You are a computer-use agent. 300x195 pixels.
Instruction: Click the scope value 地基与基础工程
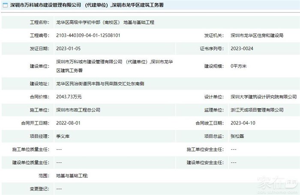click(72, 175)
